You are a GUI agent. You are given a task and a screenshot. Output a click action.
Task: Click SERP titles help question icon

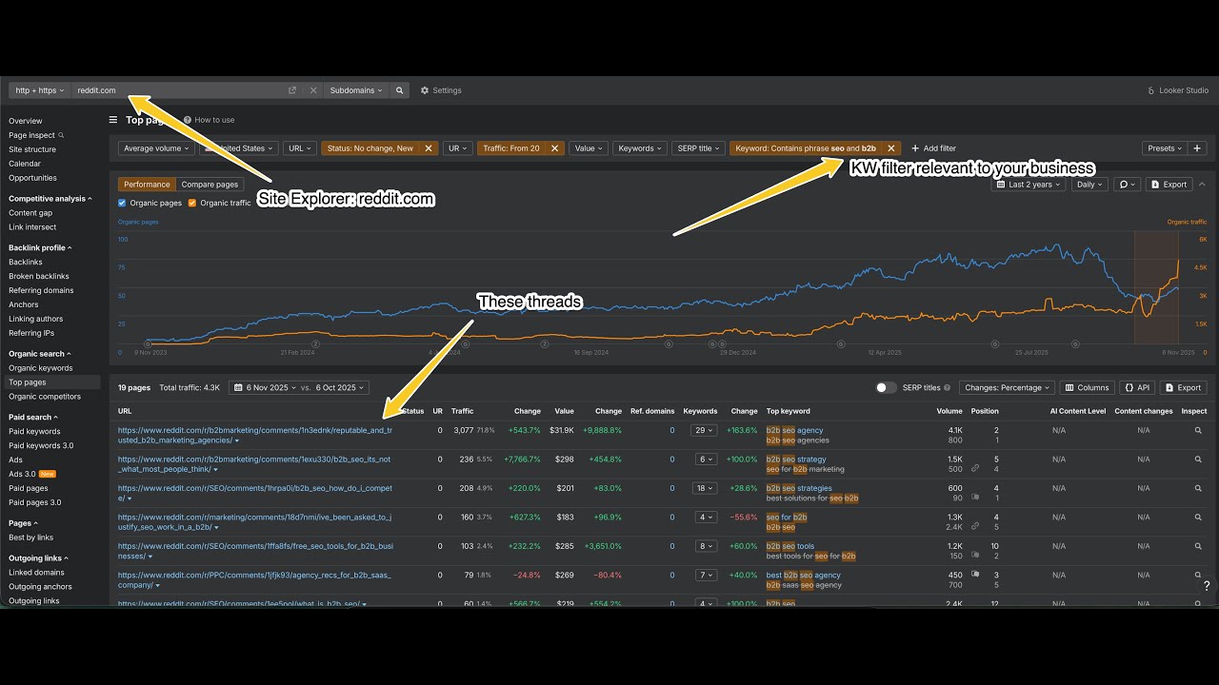(x=947, y=388)
